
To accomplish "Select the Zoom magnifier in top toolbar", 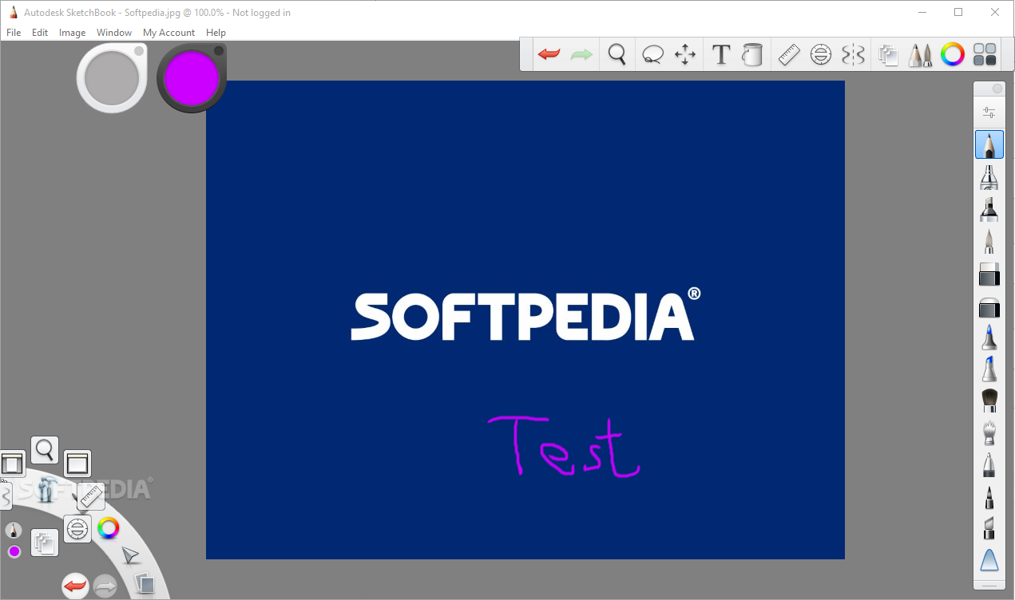I will [x=617, y=54].
